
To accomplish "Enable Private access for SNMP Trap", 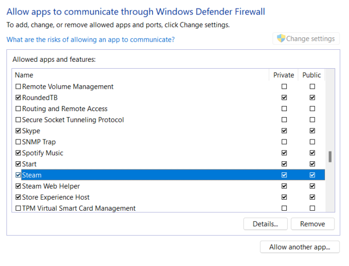I will tap(284, 142).
